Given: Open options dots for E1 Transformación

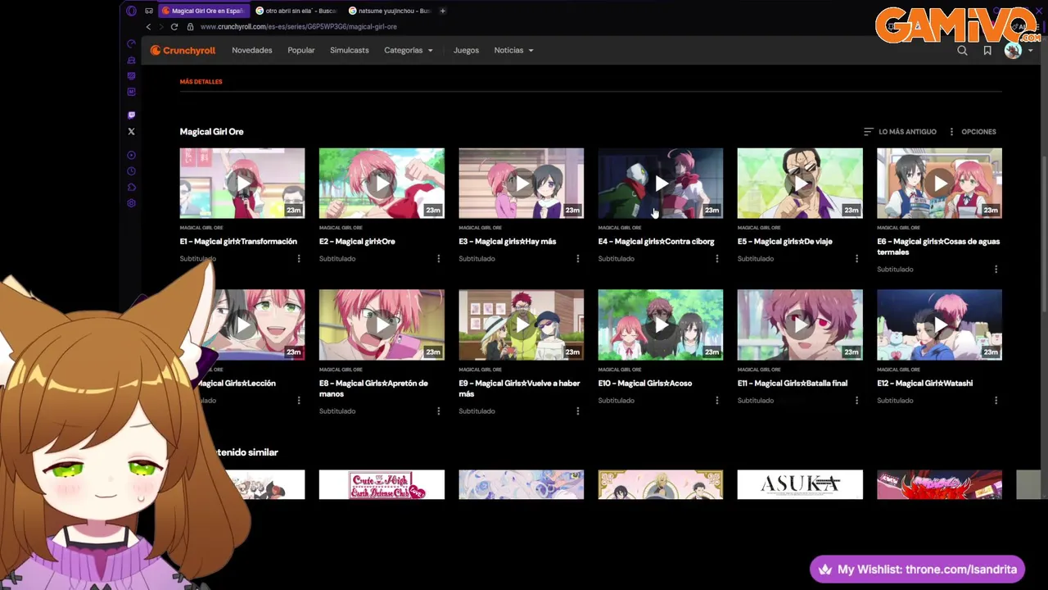Looking at the screenshot, I should pos(299,259).
